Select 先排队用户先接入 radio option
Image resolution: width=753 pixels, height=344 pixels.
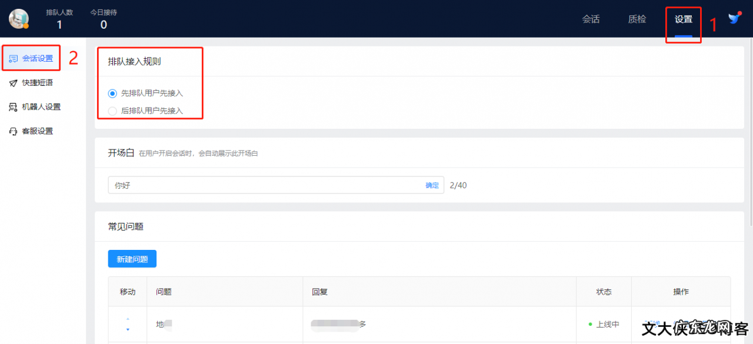[x=112, y=93]
